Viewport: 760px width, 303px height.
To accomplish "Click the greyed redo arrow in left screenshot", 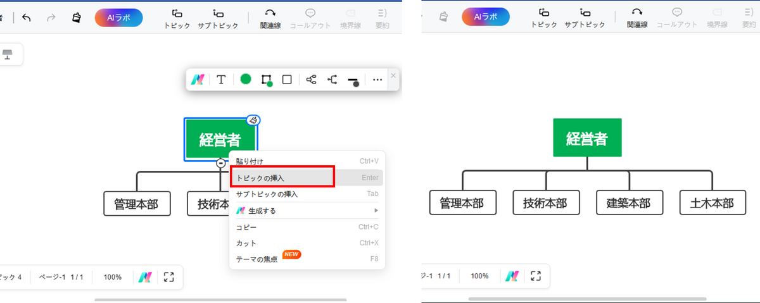I will 51,17.
